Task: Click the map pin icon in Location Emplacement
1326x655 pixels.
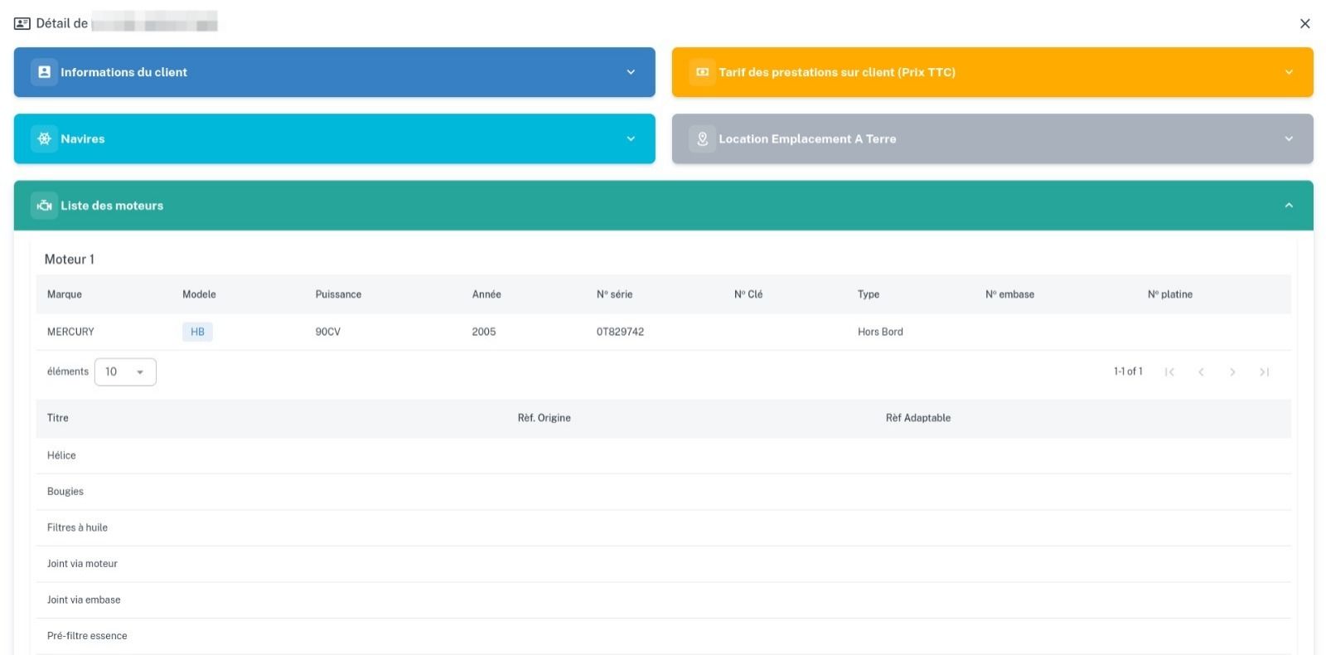Action: pos(703,138)
